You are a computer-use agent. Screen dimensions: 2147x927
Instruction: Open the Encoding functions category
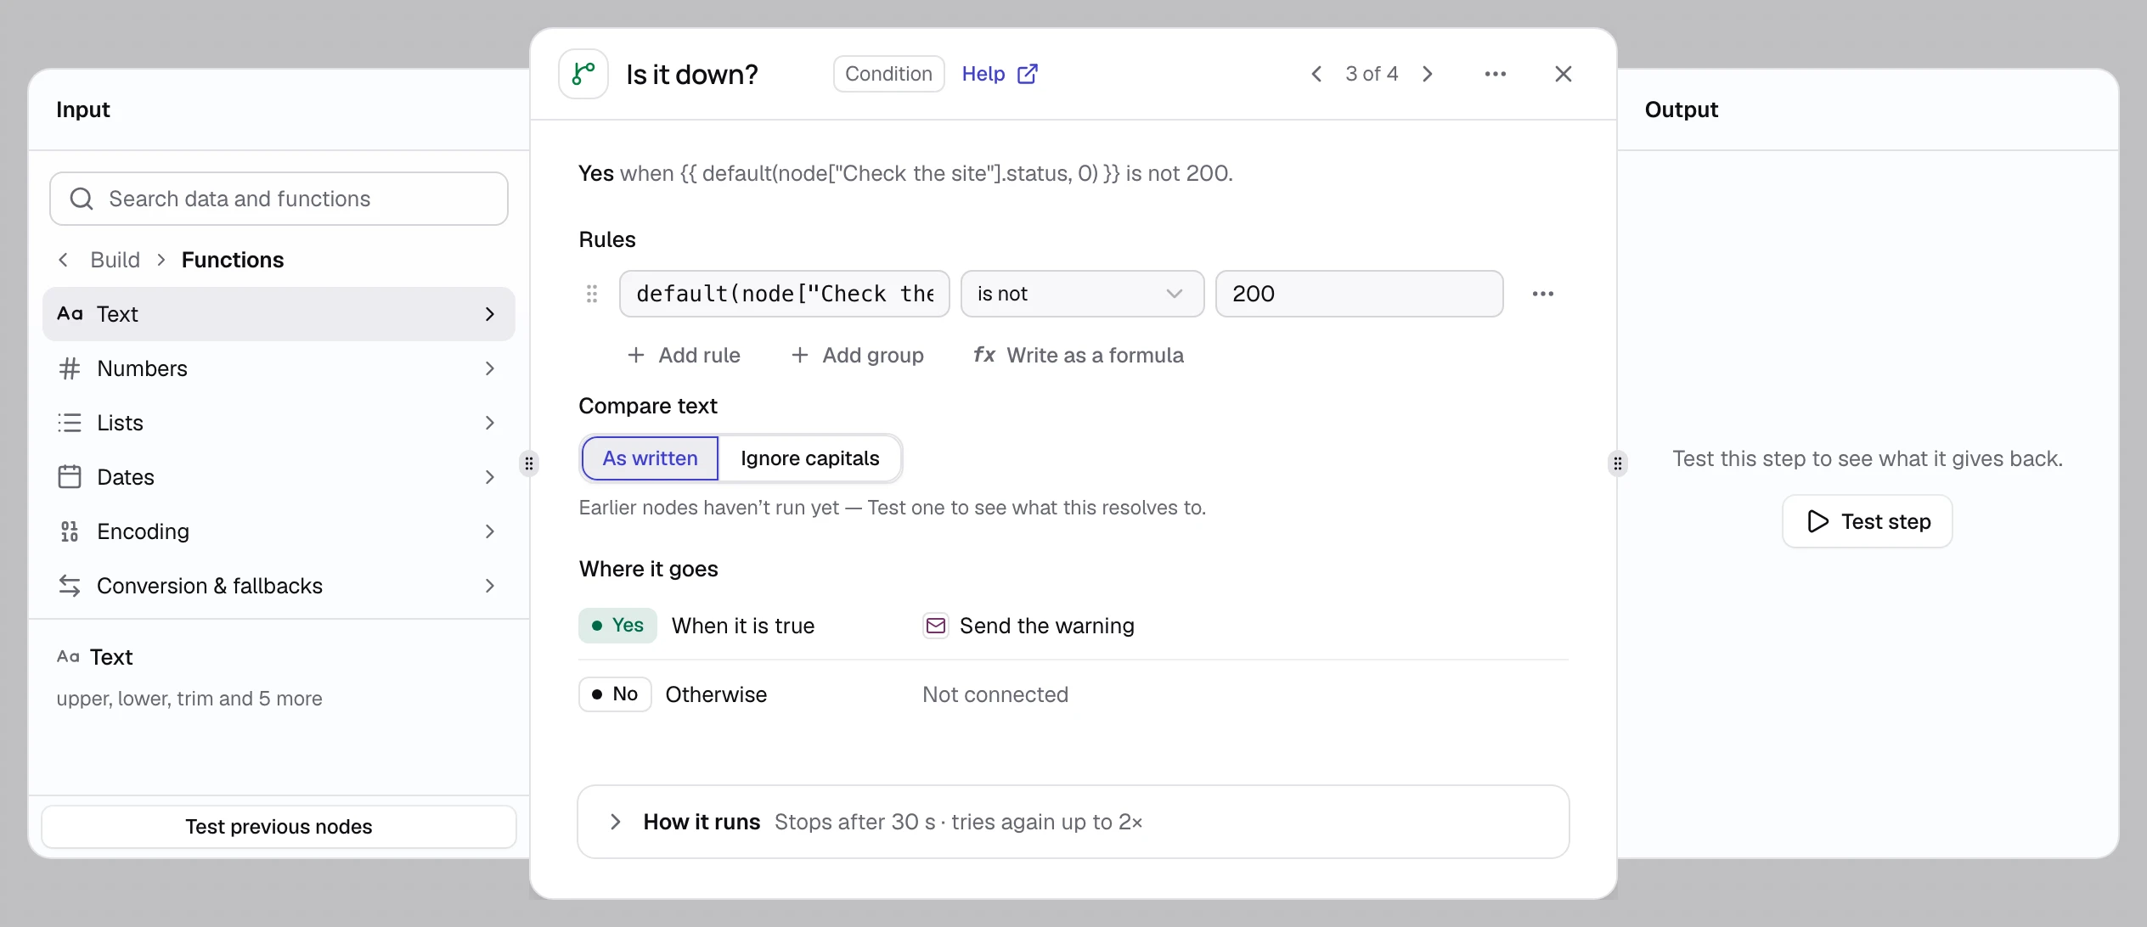point(279,531)
